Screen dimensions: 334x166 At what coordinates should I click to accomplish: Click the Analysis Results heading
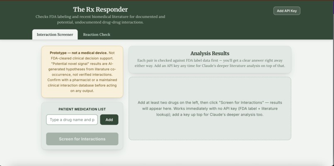pos(210,54)
